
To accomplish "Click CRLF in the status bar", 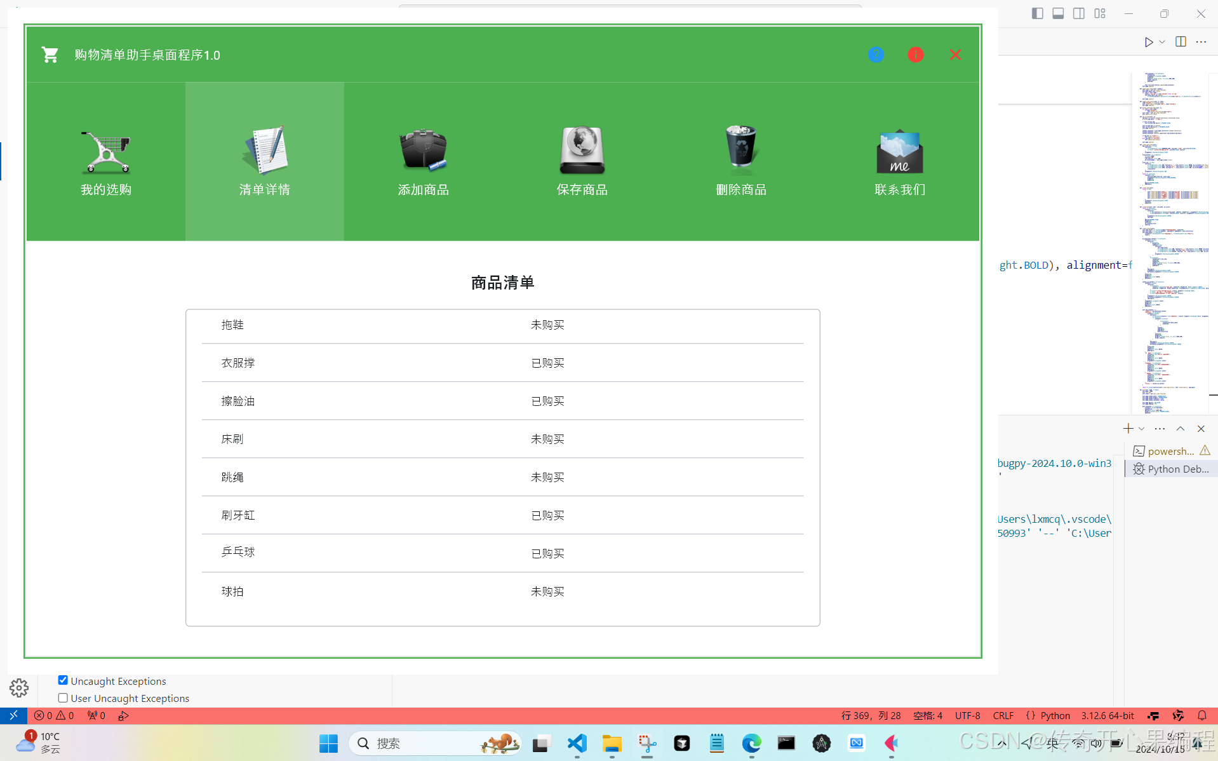I will (x=1002, y=715).
